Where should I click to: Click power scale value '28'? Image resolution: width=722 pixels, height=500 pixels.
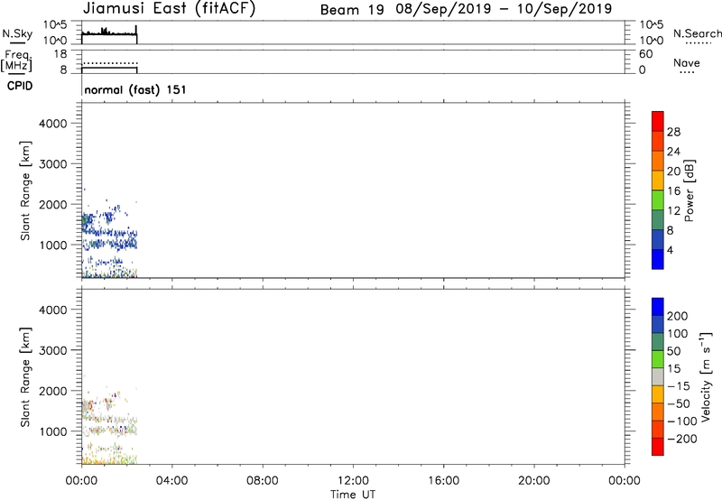tap(673, 132)
